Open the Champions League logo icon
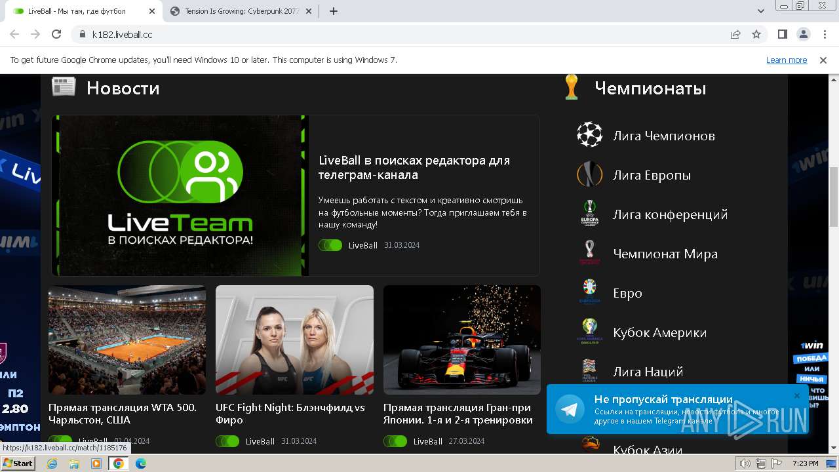The width and height of the screenshot is (839, 472). [589, 135]
